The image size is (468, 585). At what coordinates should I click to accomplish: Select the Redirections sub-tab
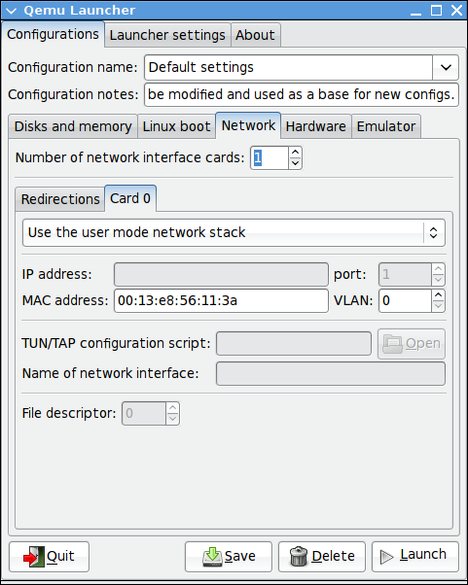(x=60, y=199)
